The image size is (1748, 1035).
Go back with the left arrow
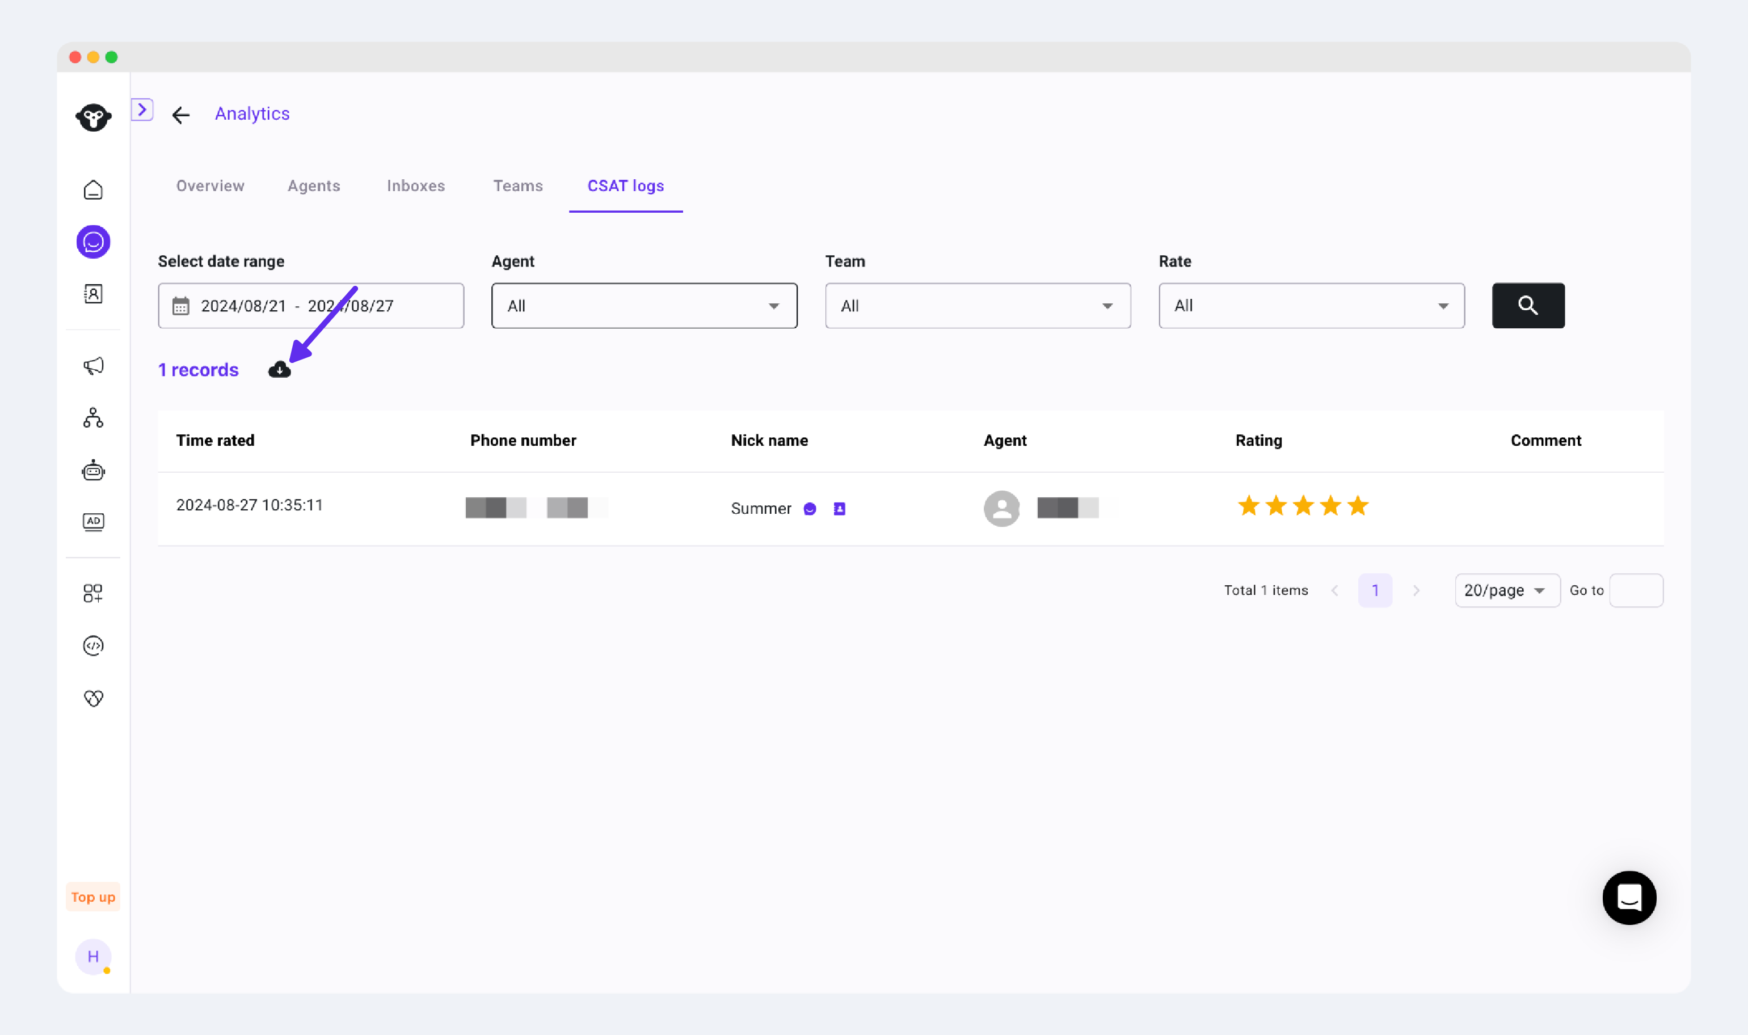[180, 115]
